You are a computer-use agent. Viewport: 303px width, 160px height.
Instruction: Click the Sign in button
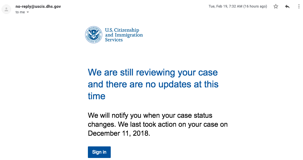pos(99,152)
